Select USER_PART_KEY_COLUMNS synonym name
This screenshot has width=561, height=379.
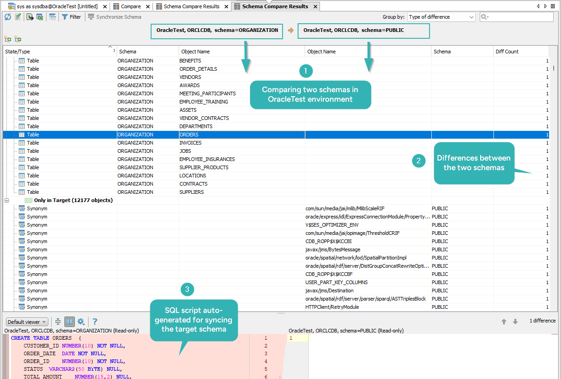336,282
